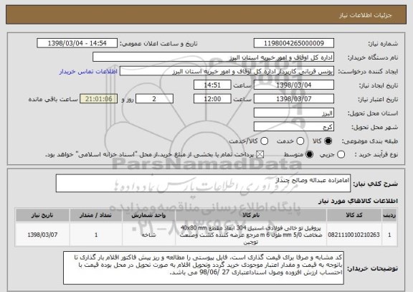This screenshot has height=292, width=413.
Task: Click the جزئیات اطلاعات نیاز header title
Action: pyautogui.click(x=366, y=15)
